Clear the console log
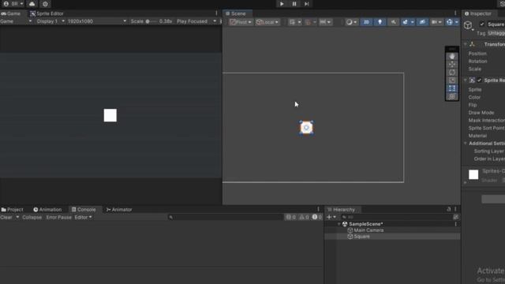Viewport: 505px width, 284px height. (x=6, y=218)
